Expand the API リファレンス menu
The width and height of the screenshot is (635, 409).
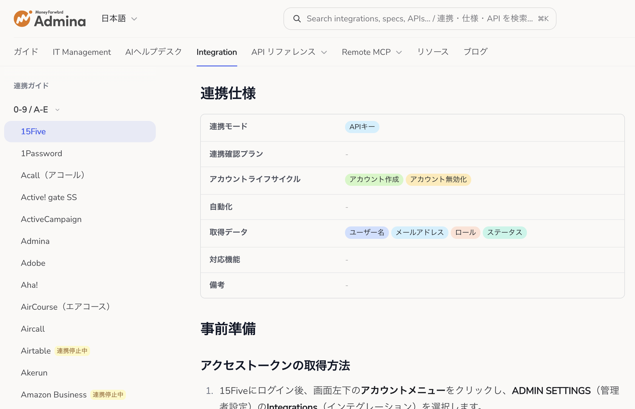pyautogui.click(x=289, y=52)
